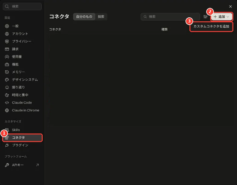
Task: Click the gauge icon beside 使用量
Action: click(x=7, y=57)
